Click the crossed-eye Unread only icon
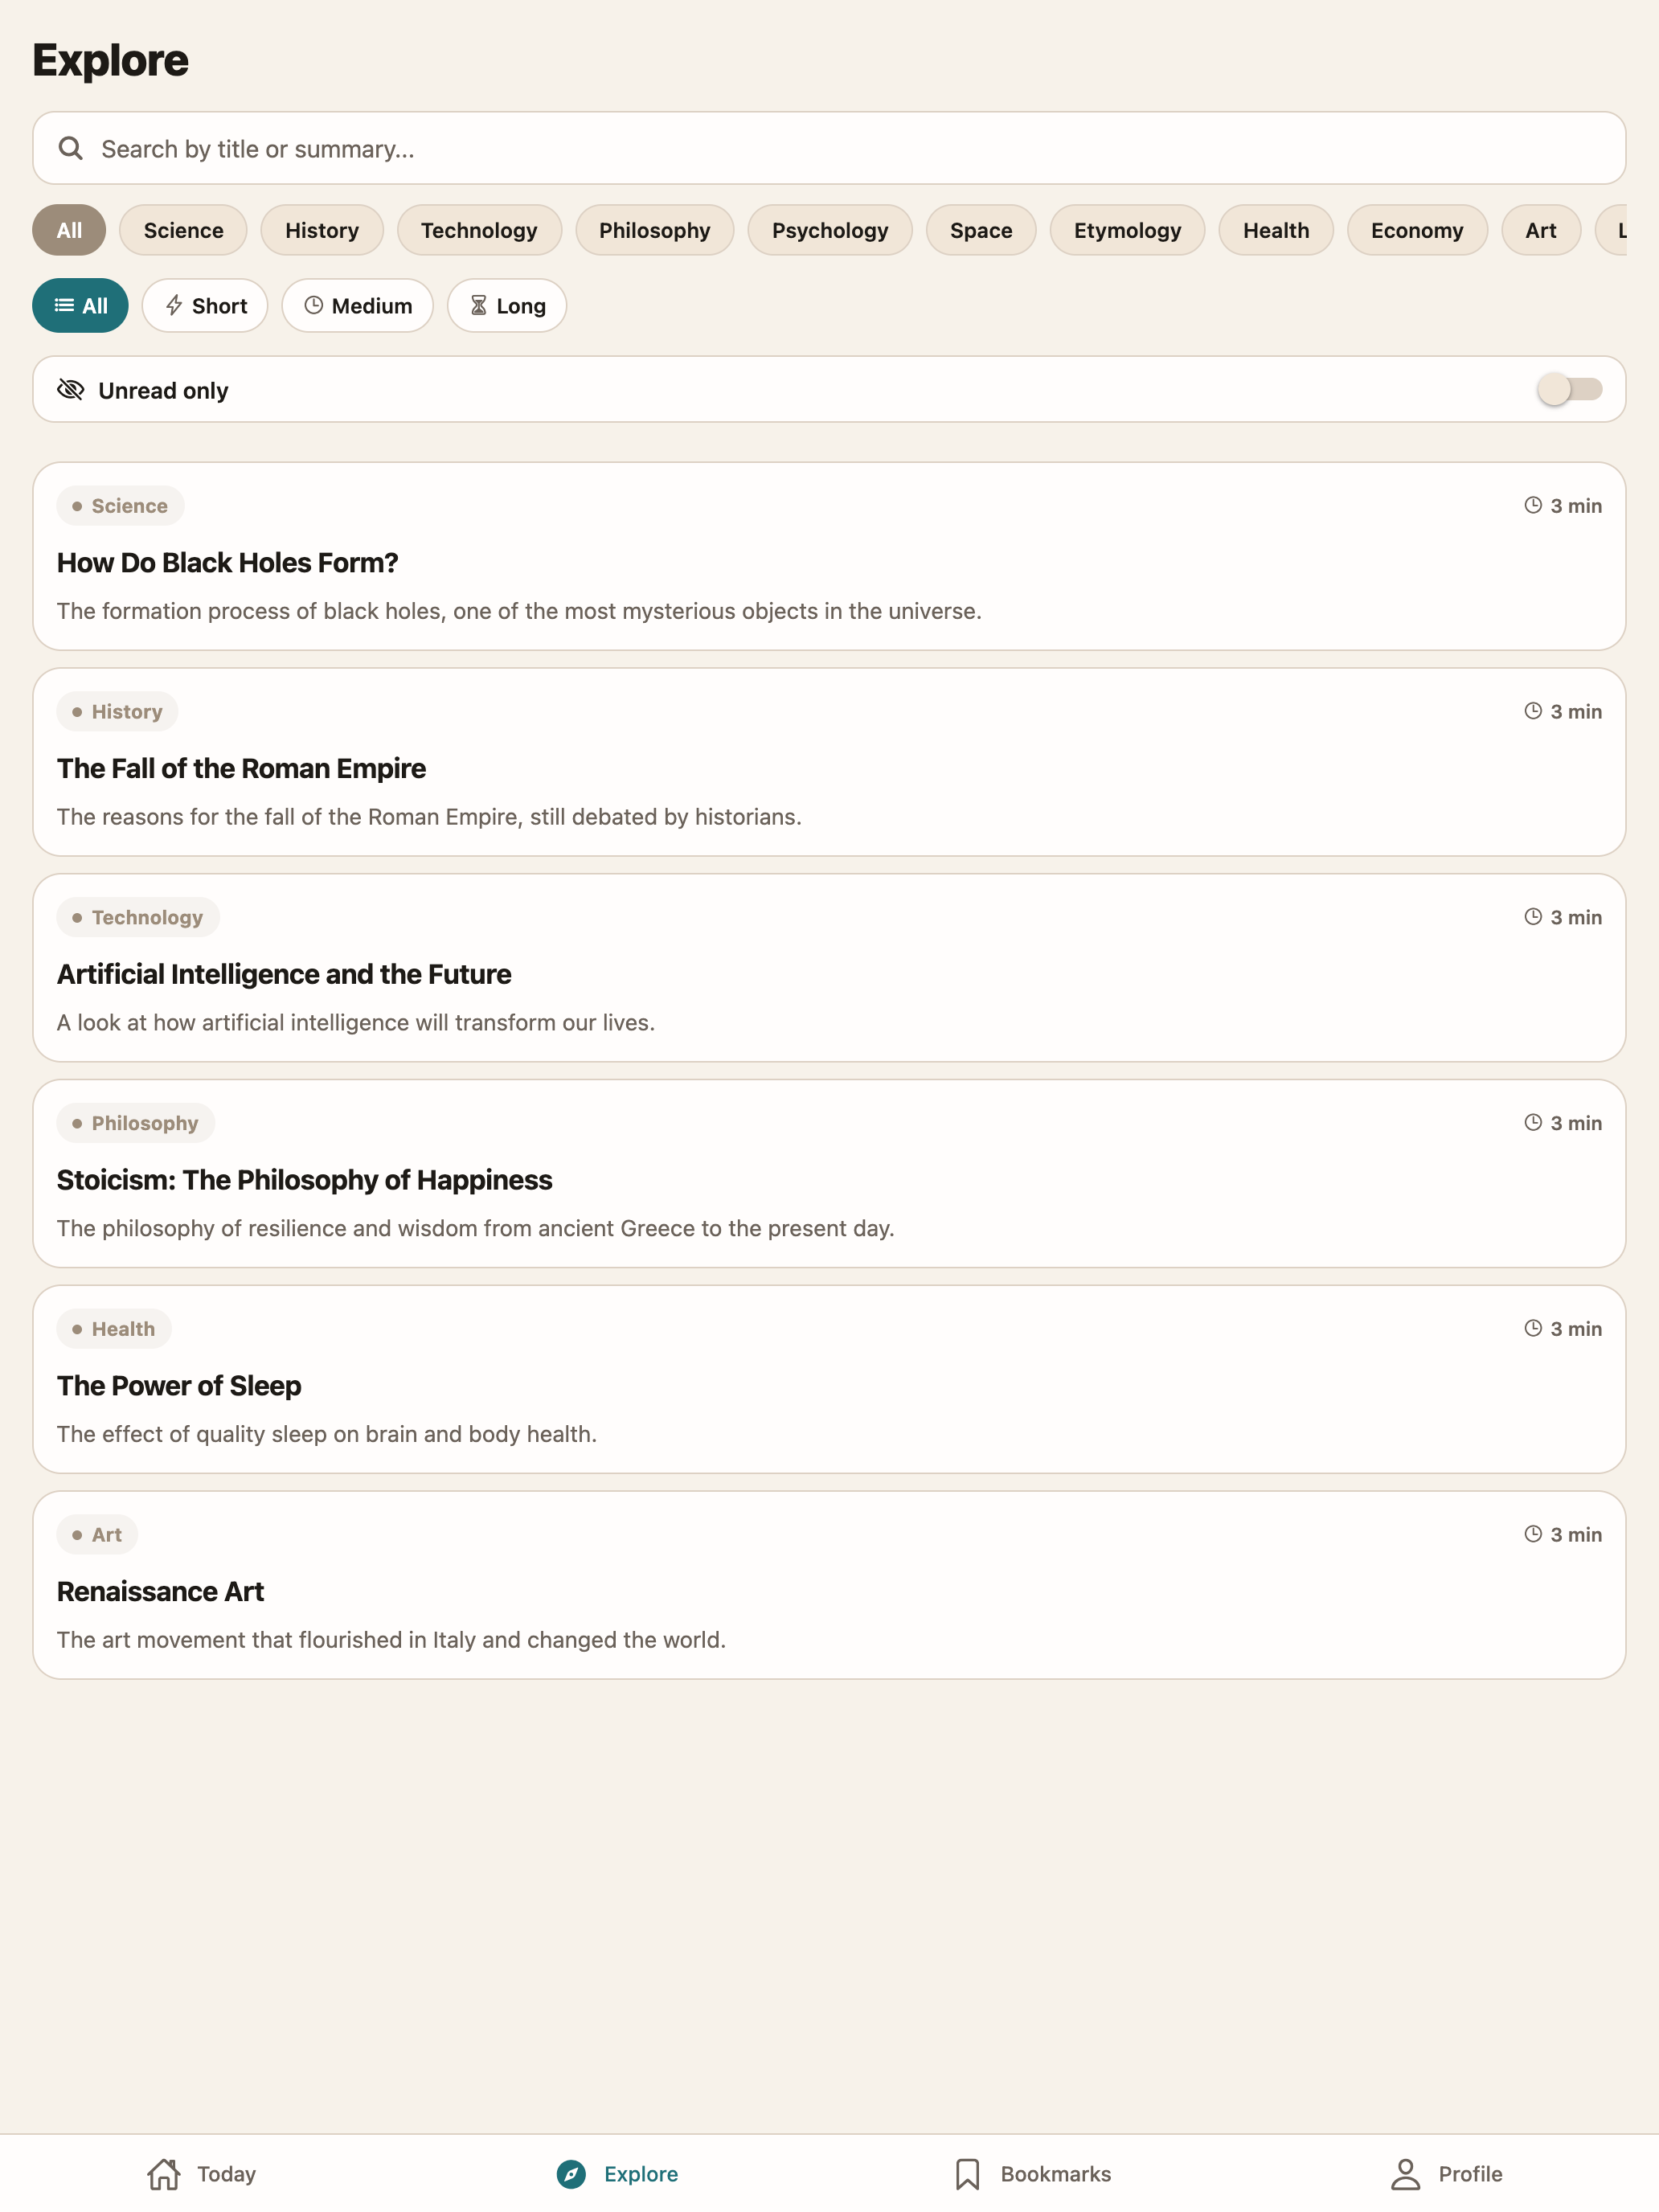 [70, 389]
